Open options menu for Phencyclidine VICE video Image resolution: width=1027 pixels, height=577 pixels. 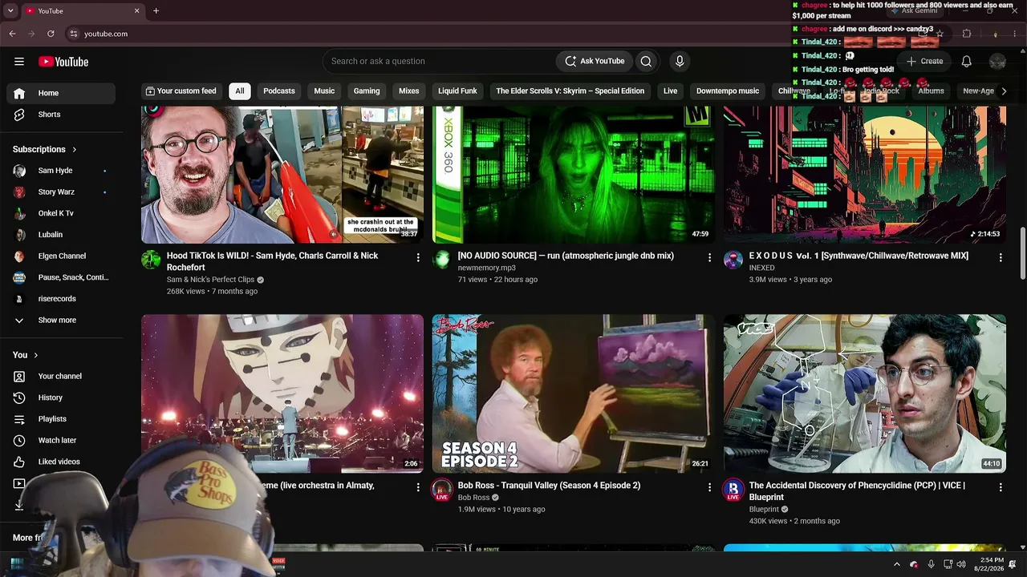click(1001, 487)
